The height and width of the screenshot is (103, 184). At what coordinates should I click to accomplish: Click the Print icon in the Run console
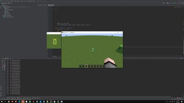point(5,68)
